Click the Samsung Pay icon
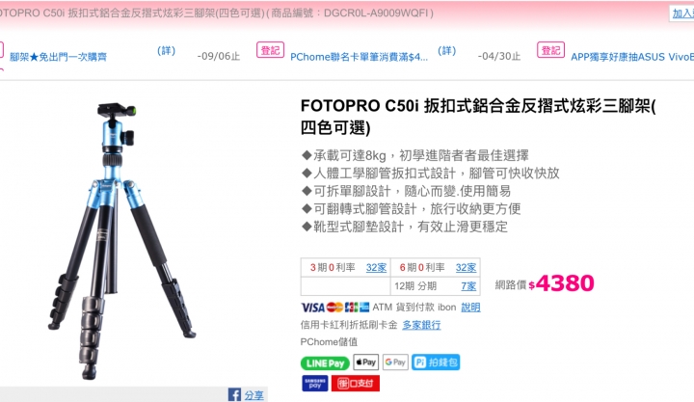This screenshot has width=694, height=402. pyautogui.click(x=314, y=384)
